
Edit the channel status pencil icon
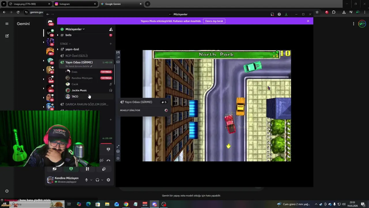click(91, 66)
